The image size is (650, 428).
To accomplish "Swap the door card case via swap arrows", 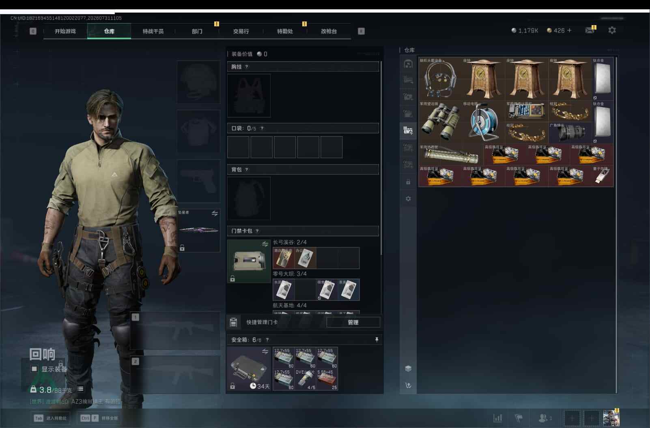I will (x=265, y=244).
